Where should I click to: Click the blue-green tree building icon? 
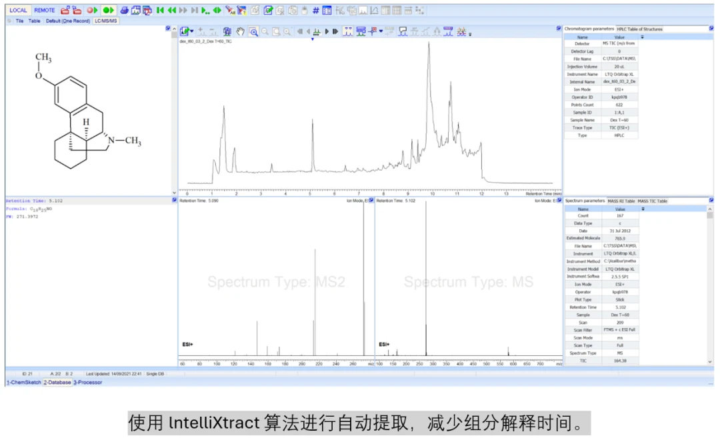coord(227,32)
